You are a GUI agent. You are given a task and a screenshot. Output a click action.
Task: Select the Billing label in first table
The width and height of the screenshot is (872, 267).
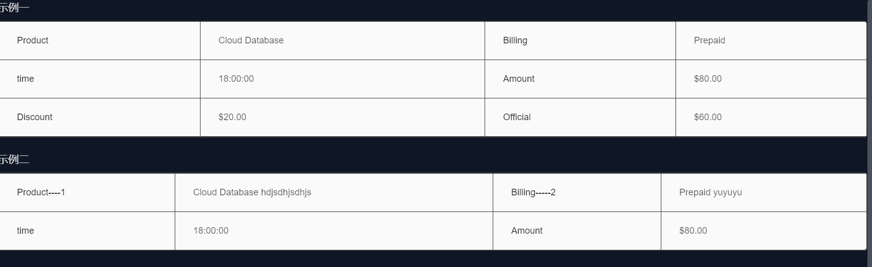[515, 40]
